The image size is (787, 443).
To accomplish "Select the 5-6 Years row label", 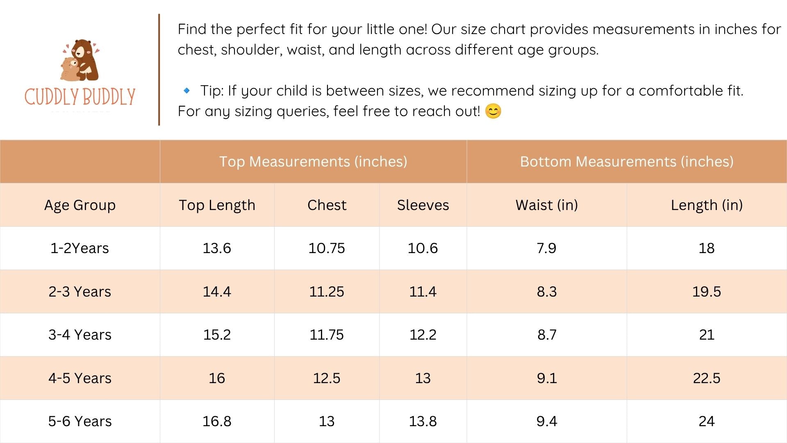I will click(80, 421).
